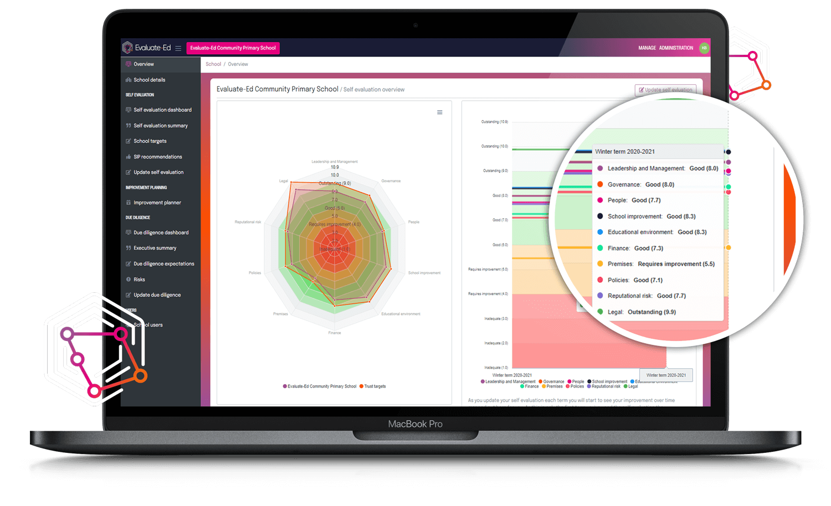Click the Legal axis label on radar chart
Screen dimensions: 831x506
point(283,181)
